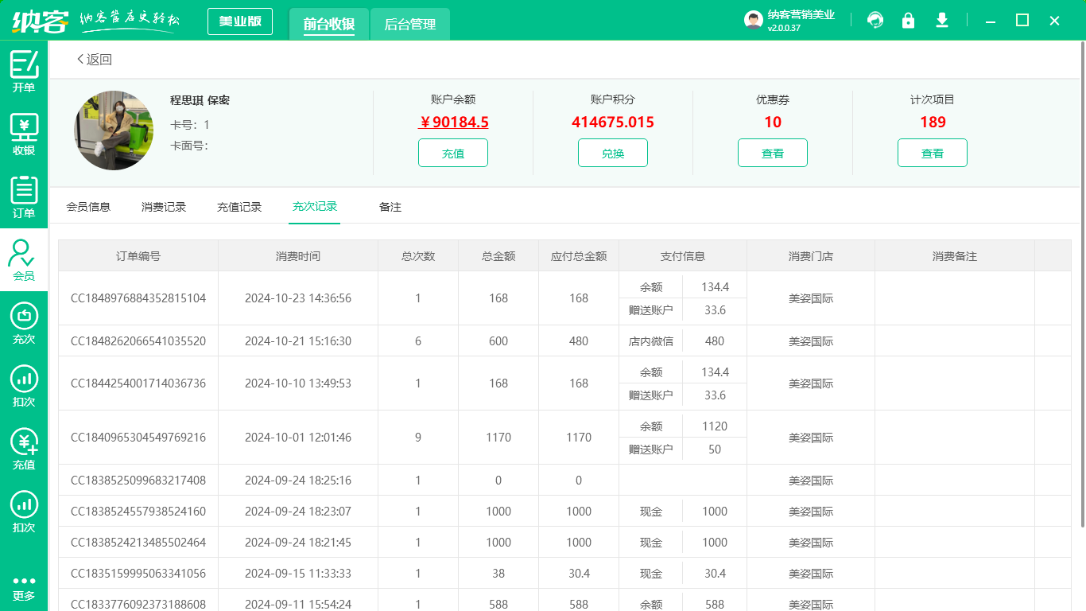Click the member's avatar photo
Image resolution: width=1086 pixels, height=611 pixels.
point(114,130)
